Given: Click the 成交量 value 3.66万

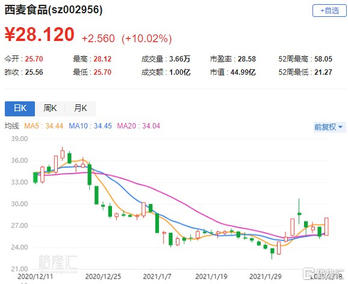Looking at the screenshot, I should (180, 59).
